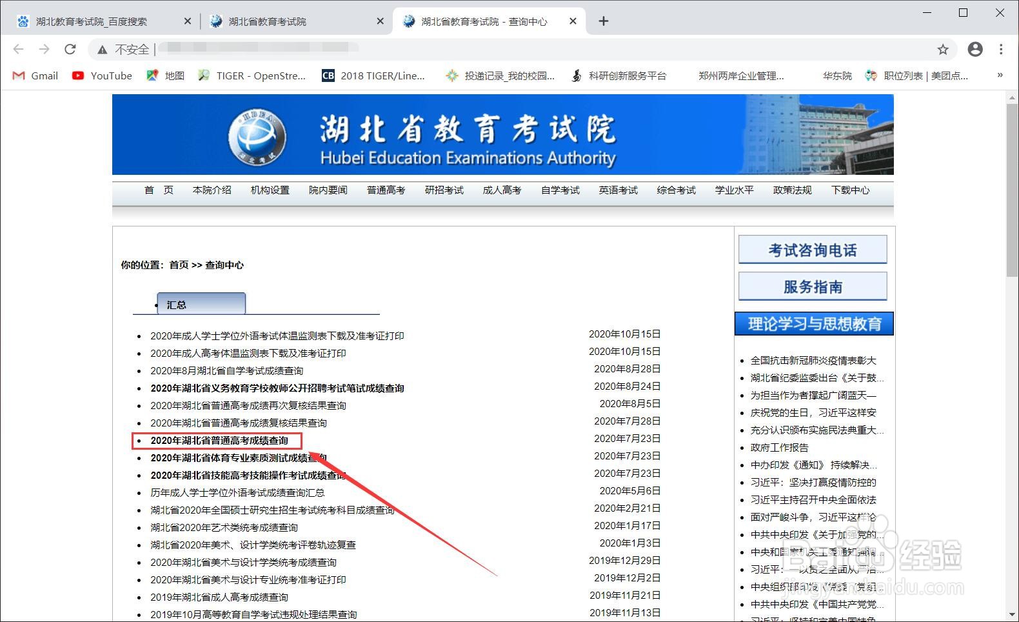
Task: Open 综合考试 navigation item
Action: [676, 190]
